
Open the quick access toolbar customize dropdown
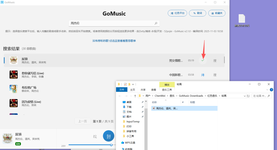[133, 84]
